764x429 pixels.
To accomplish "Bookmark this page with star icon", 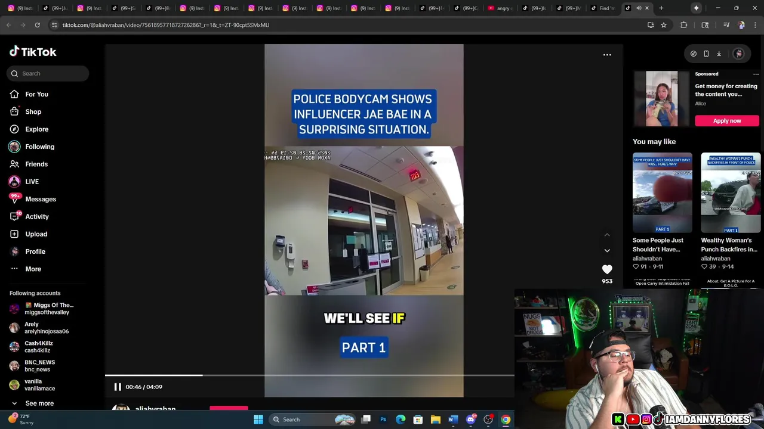I will [663, 25].
